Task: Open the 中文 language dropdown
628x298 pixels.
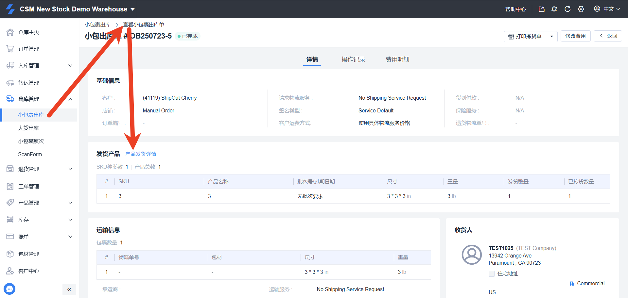Action: tap(612, 9)
